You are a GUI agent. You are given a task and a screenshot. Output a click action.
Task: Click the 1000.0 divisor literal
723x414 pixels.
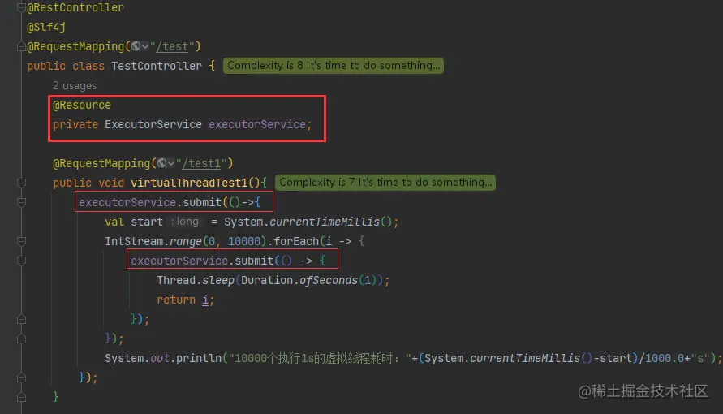pyautogui.click(x=664, y=358)
